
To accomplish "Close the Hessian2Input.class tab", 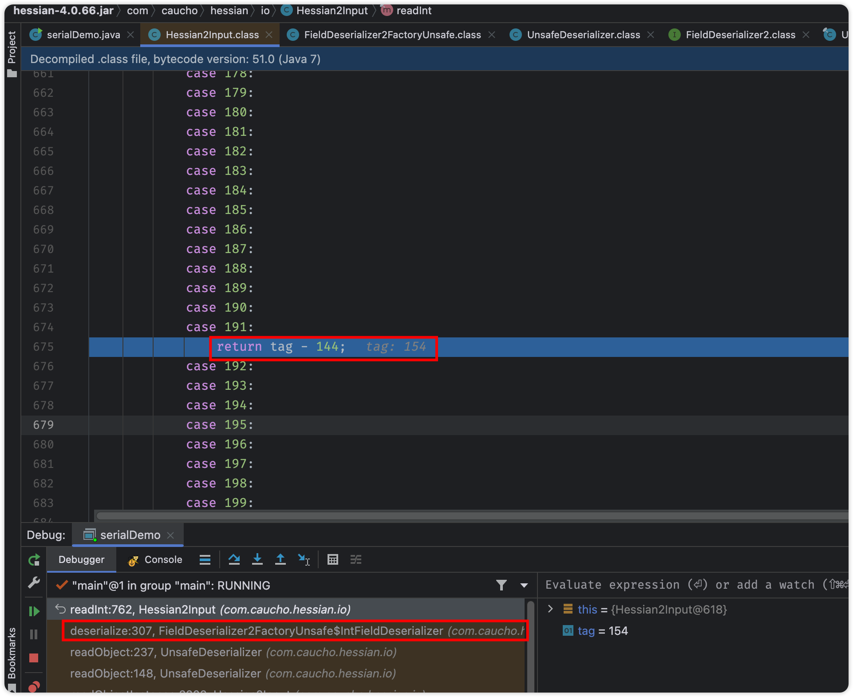I will click(269, 35).
